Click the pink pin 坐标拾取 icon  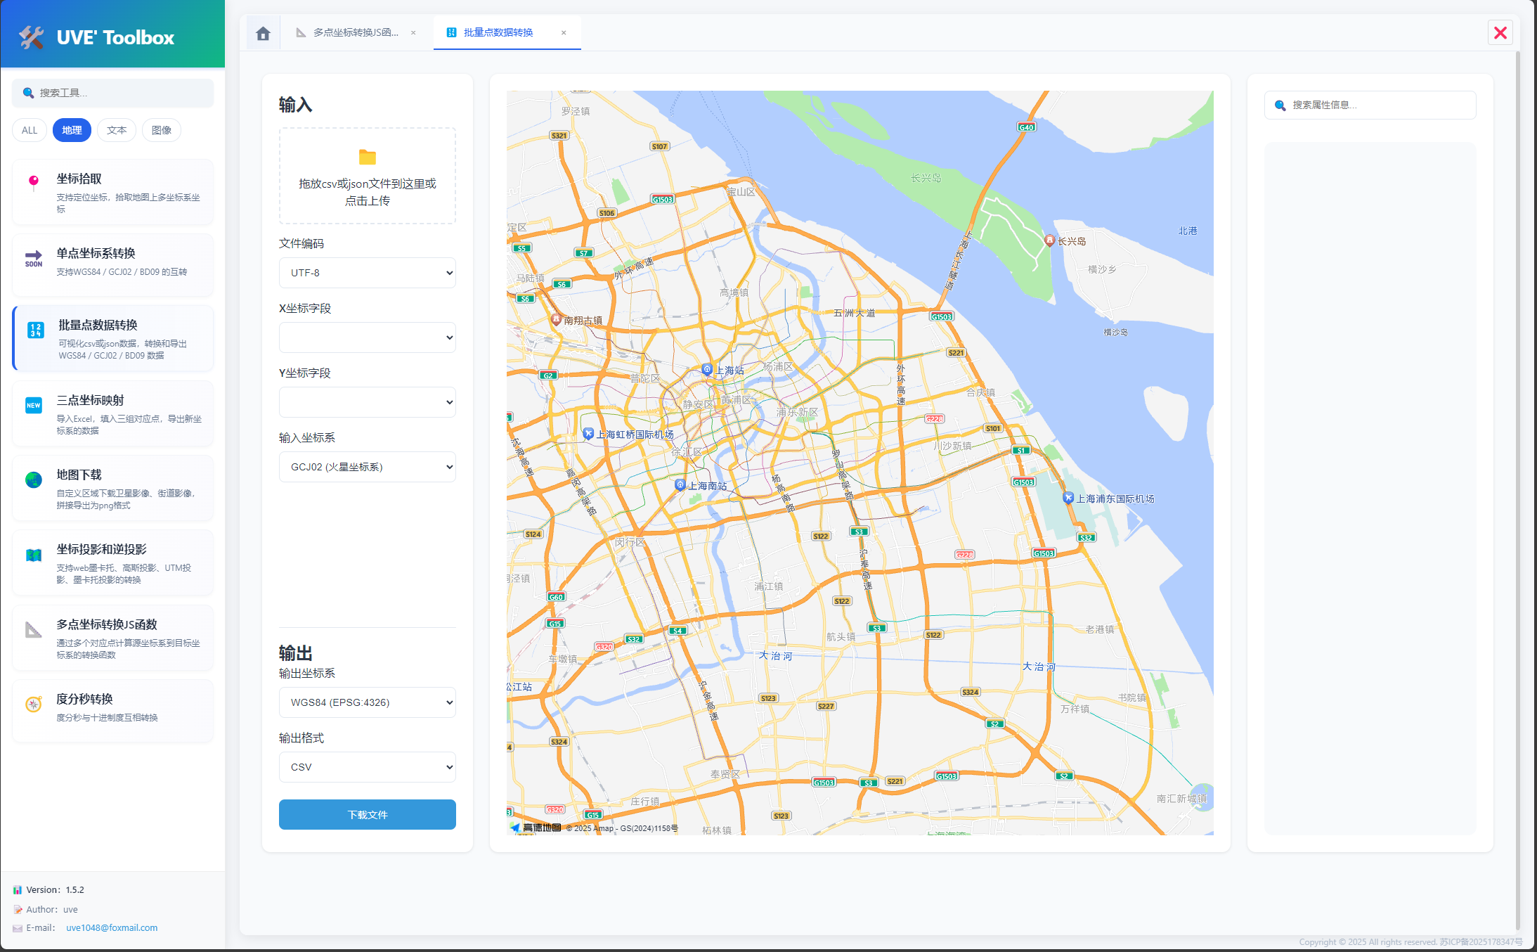click(x=33, y=183)
